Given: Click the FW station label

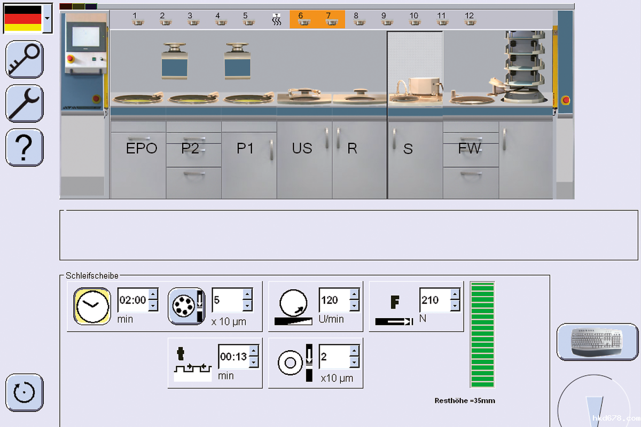Looking at the screenshot, I should (470, 148).
